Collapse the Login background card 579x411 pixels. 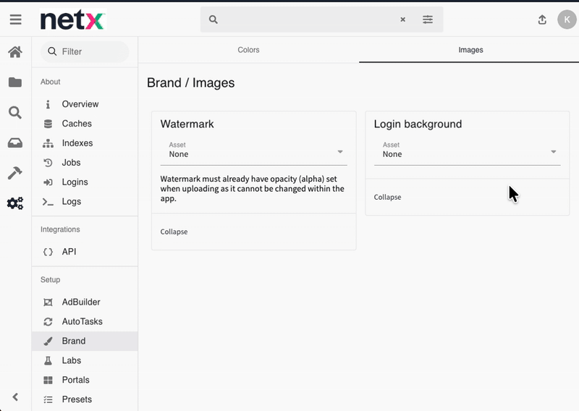point(387,198)
